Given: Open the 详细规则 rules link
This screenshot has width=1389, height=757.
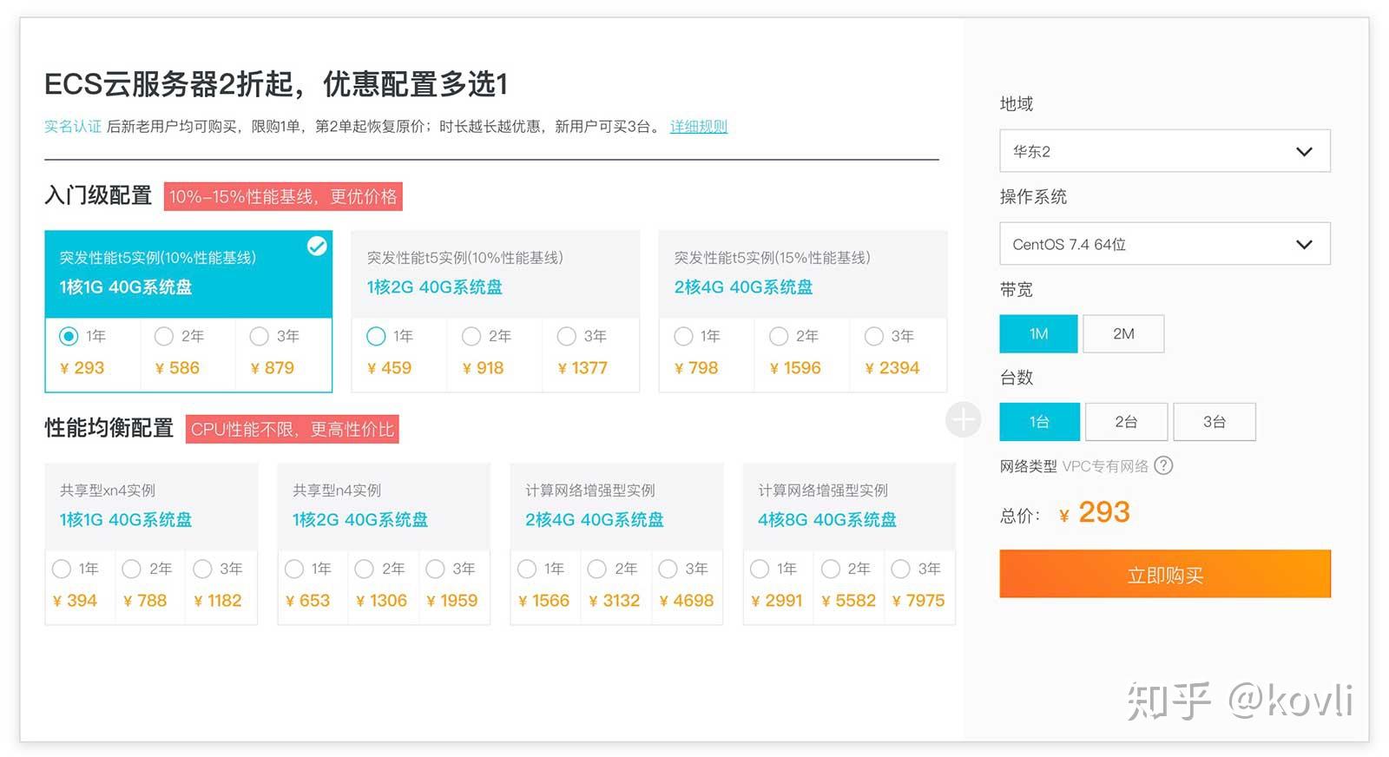Looking at the screenshot, I should (698, 127).
